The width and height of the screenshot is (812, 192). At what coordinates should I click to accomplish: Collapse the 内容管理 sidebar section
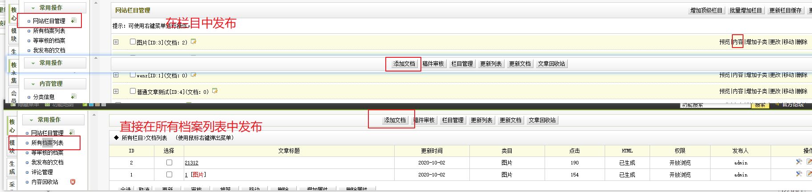(33, 84)
